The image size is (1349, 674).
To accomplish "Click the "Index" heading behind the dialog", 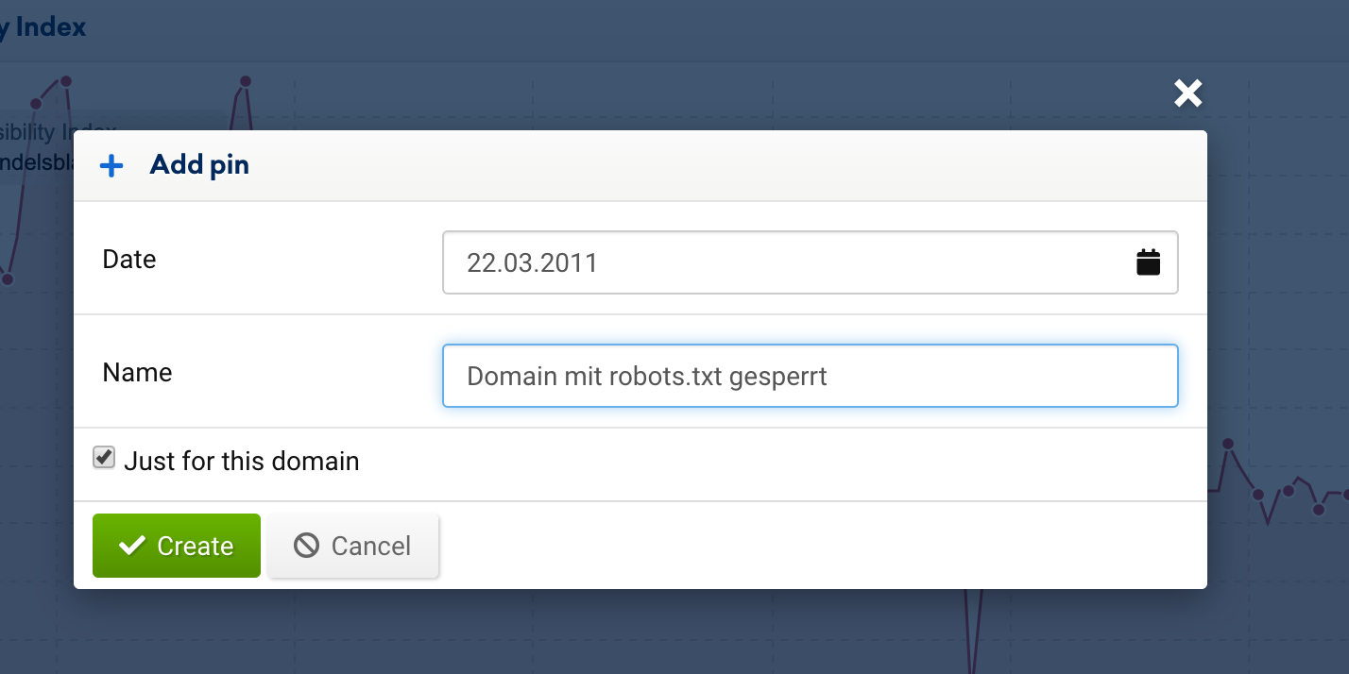I will 51,27.
